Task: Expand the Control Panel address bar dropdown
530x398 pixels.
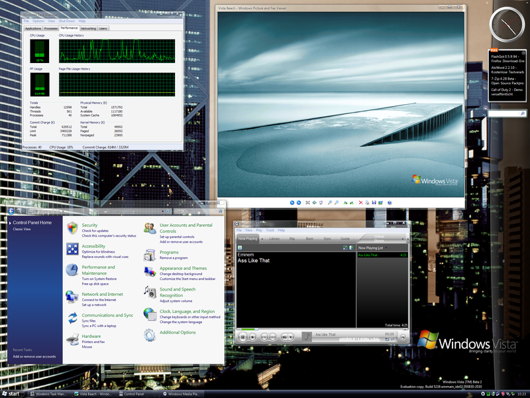Action: pyautogui.click(x=162, y=211)
